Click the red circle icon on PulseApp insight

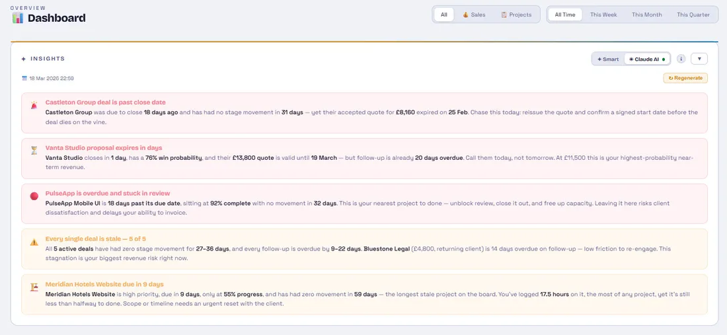pyautogui.click(x=34, y=196)
